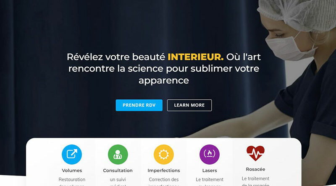Click 'Le traitement' text under Lasers
The height and width of the screenshot is (186, 336).
pos(210,179)
